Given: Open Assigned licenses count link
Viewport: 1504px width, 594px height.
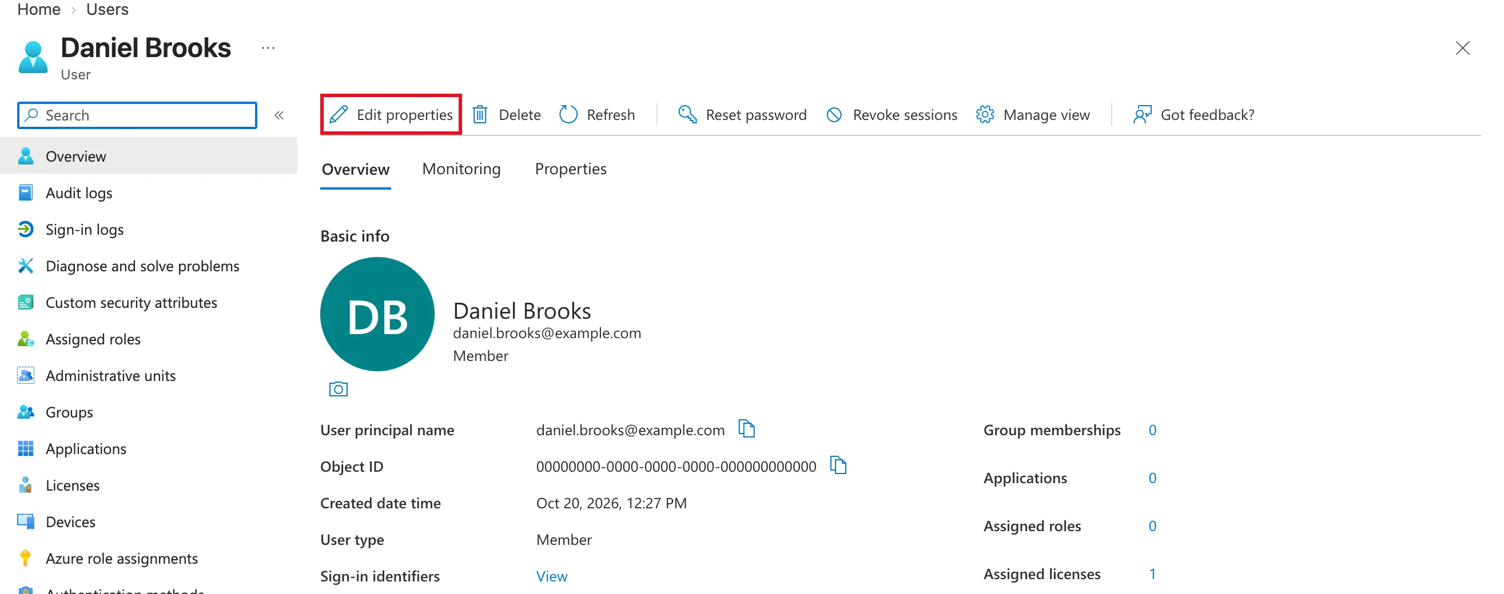Looking at the screenshot, I should pyautogui.click(x=1152, y=574).
